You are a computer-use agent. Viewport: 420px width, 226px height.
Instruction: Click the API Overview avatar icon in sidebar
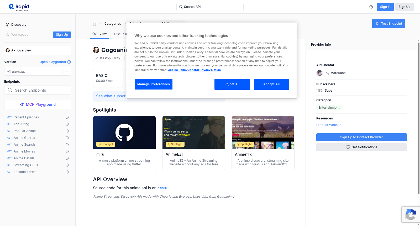pyautogui.click(x=8, y=50)
